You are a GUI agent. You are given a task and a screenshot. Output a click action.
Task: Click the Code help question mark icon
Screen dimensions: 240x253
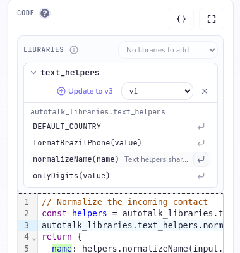[x=45, y=13]
